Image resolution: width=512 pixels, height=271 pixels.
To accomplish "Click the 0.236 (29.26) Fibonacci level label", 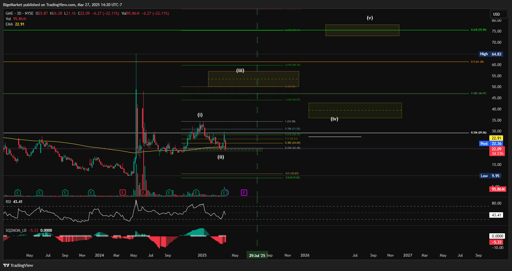I will coord(478,132).
